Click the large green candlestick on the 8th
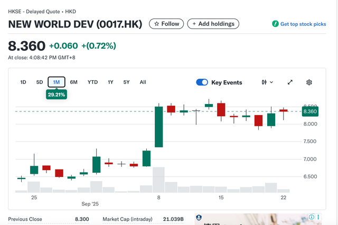The width and height of the screenshot is (338, 225). point(159,127)
